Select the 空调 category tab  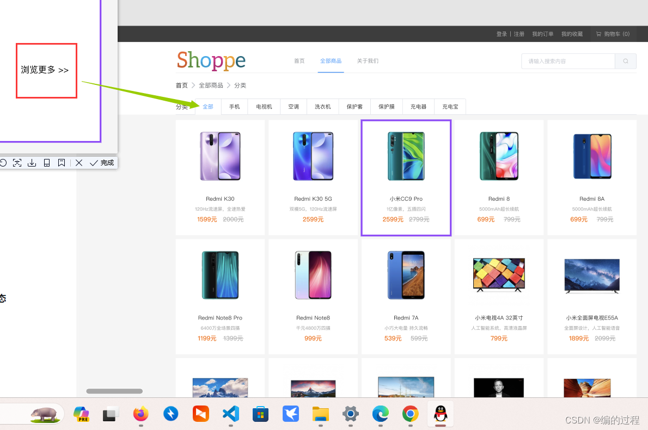pyautogui.click(x=294, y=107)
